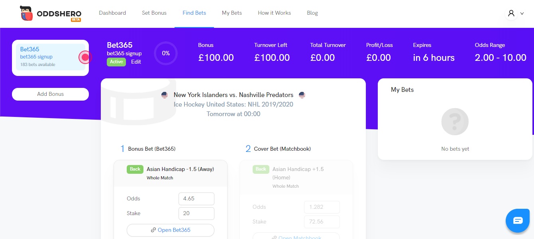Click the Open Matchbook link button

click(x=296, y=236)
